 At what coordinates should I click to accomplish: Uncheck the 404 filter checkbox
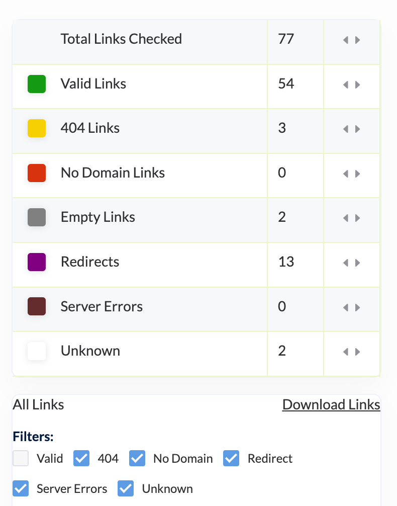(81, 459)
